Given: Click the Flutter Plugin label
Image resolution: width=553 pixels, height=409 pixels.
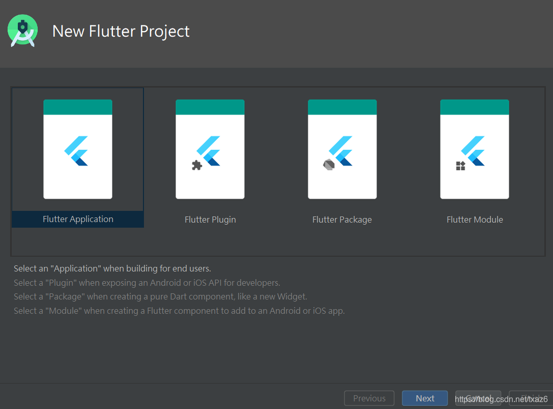Looking at the screenshot, I should tap(210, 220).
